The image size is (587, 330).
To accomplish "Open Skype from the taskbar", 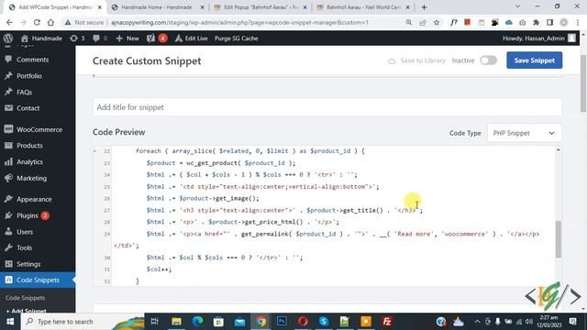I will click(324, 322).
